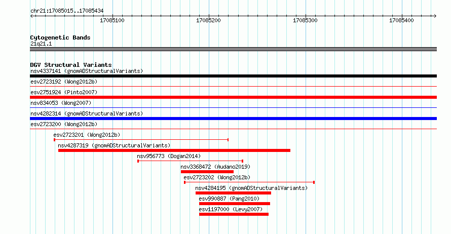451x234 pixels.
Task: Click the nsv4282314 gnomADStructuralVariants label
Action: (x=87, y=113)
